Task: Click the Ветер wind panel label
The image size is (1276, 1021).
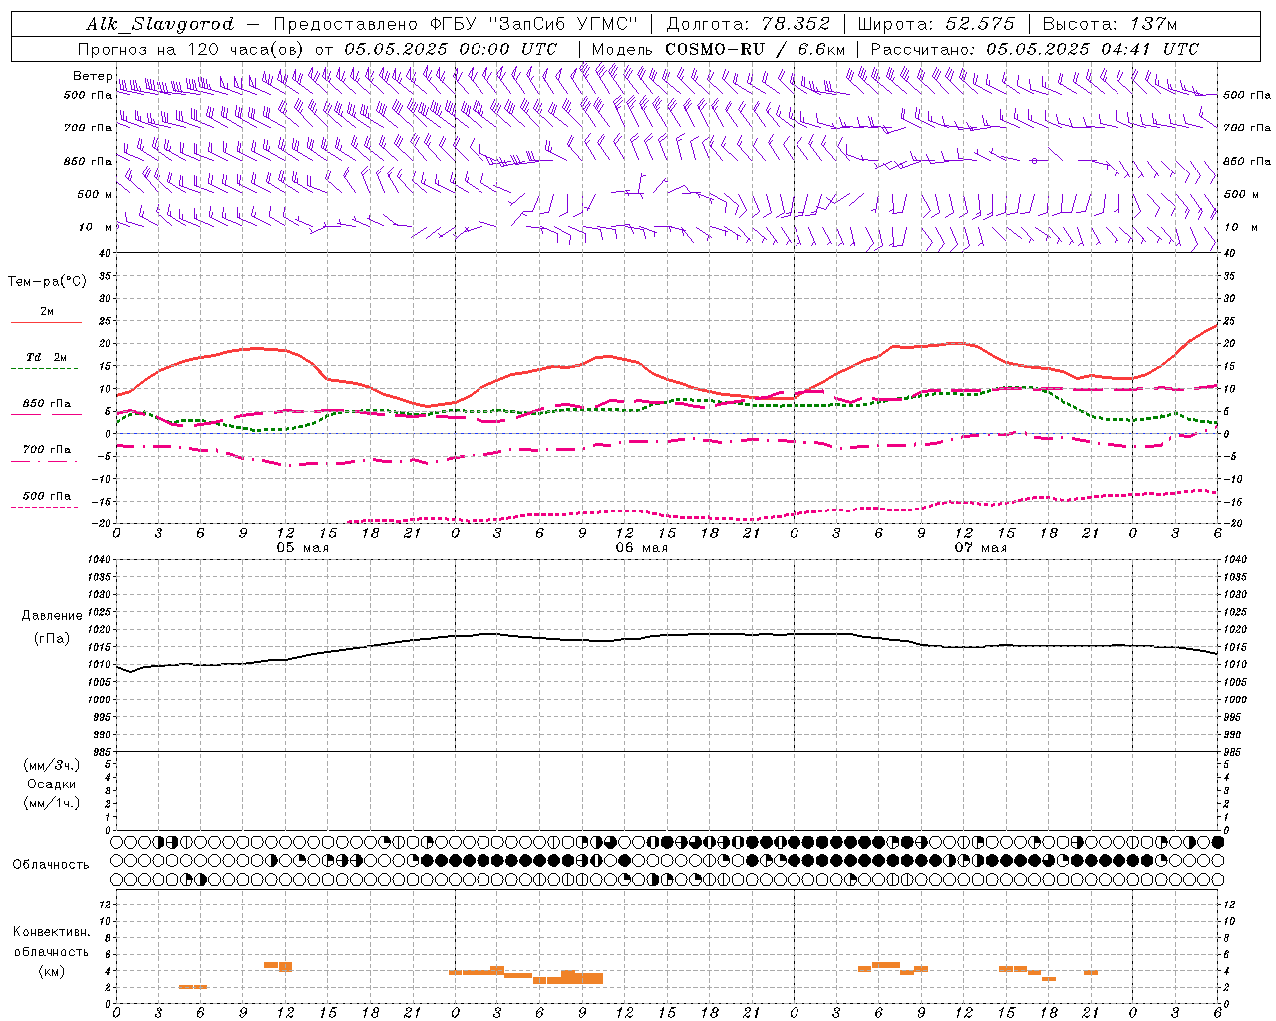Action: 92,76
